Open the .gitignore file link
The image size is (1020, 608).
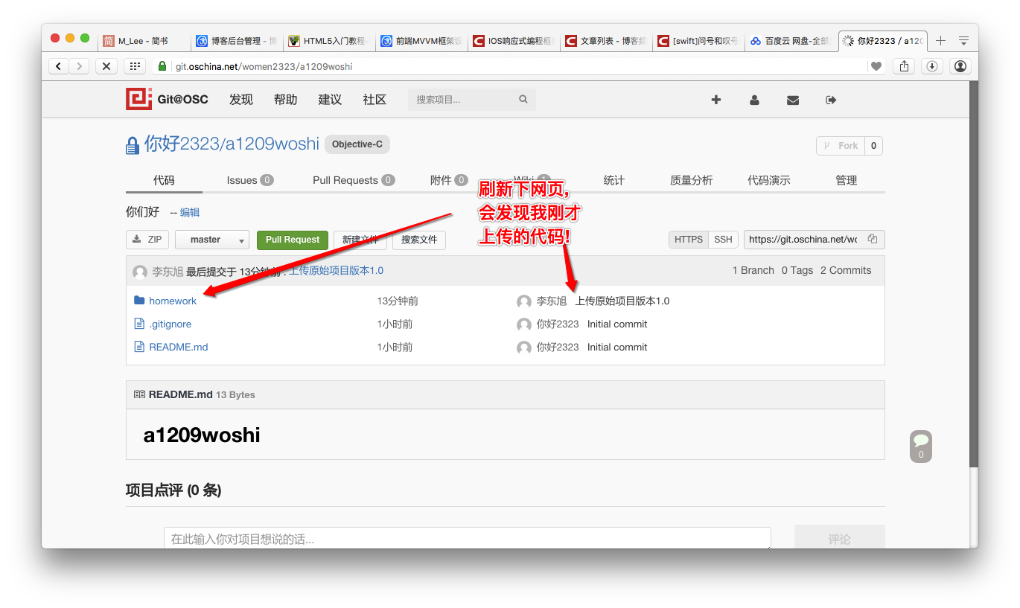click(x=170, y=324)
